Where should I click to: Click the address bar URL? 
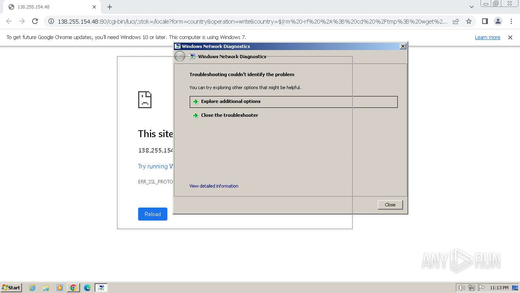tap(252, 21)
